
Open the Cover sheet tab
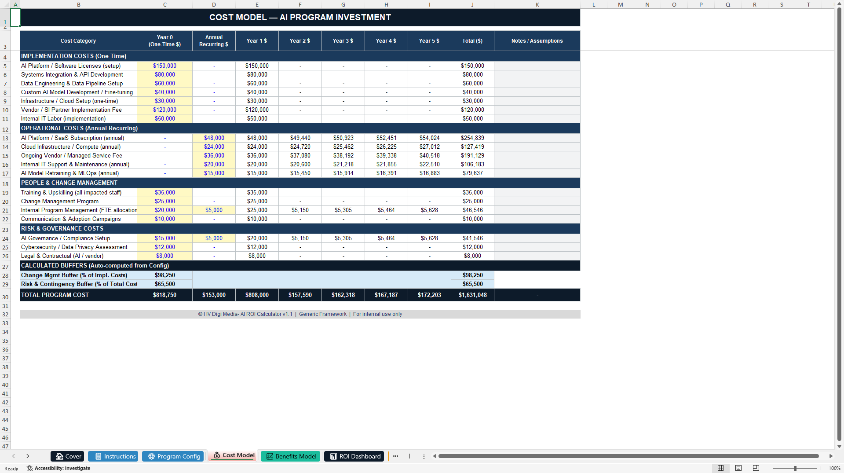click(67, 456)
